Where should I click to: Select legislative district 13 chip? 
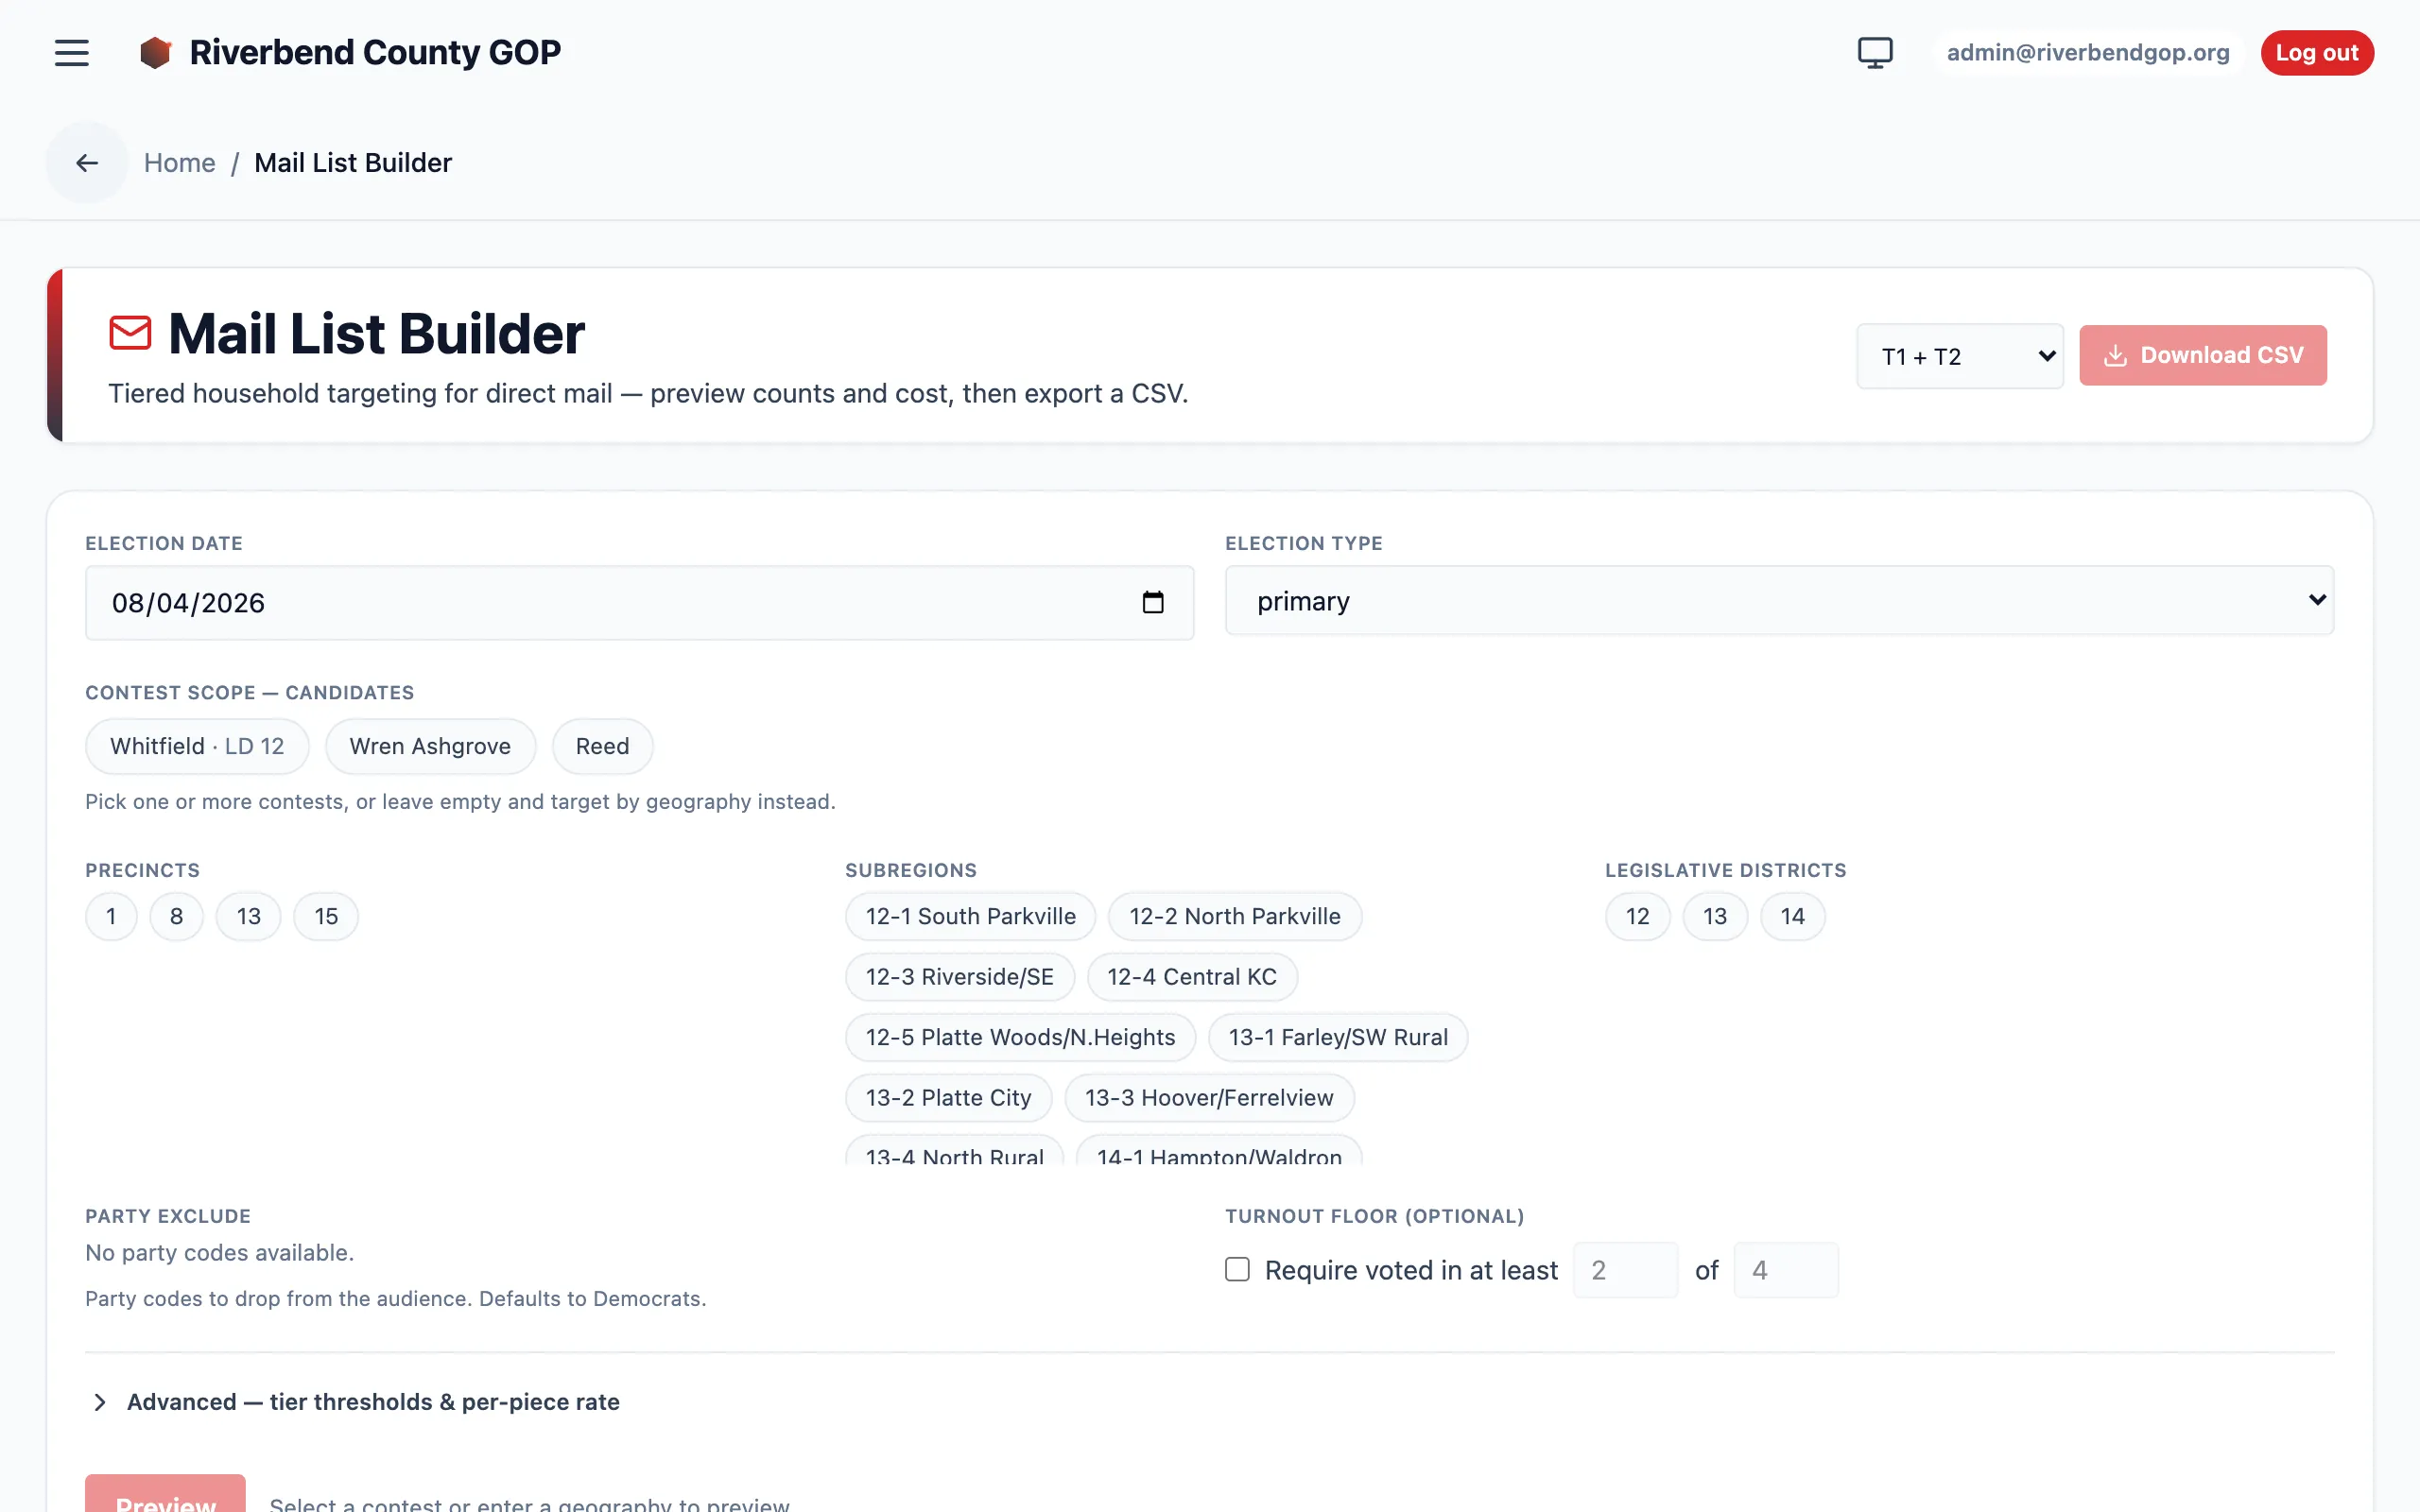coord(1715,916)
